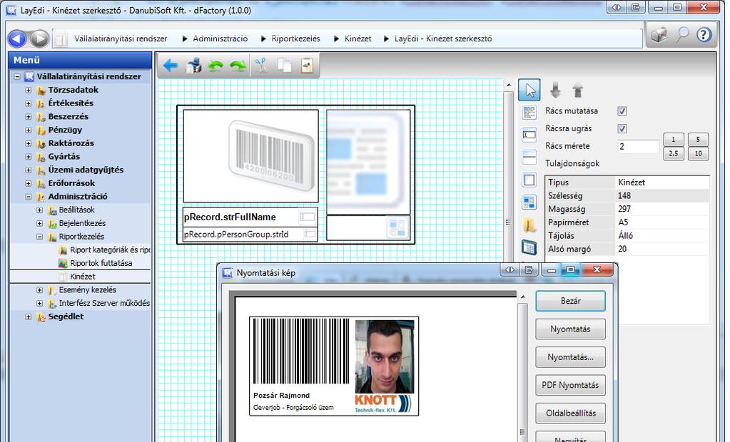Open Riportok futtatása in the menu tree

(x=101, y=263)
